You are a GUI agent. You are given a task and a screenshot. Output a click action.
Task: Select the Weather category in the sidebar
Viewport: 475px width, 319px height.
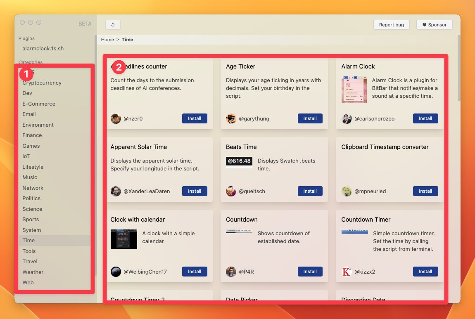coord(33,272)
